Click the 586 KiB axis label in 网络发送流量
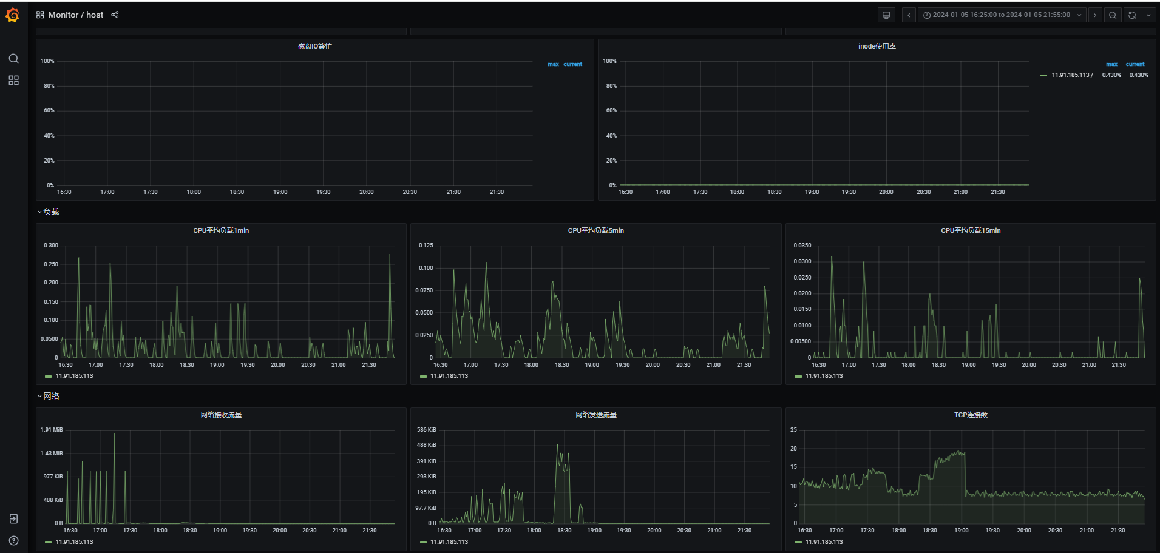Image resolution: width=1160 pixels, height=553 pixels. point(426,430)
